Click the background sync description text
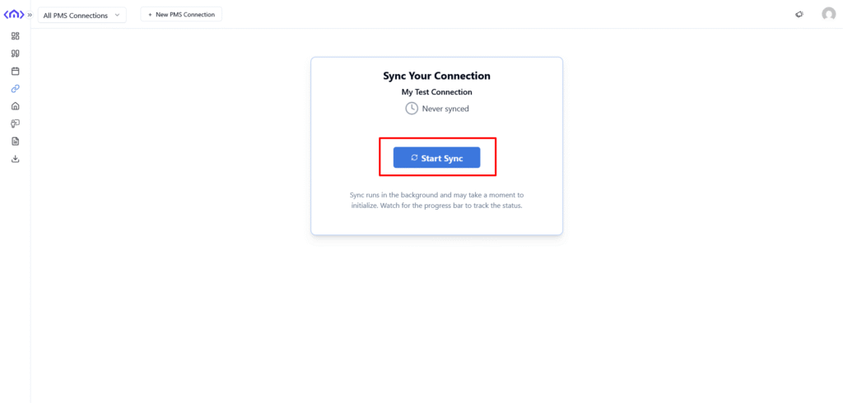This screenshot has width=843, height=403. [436, 200]
